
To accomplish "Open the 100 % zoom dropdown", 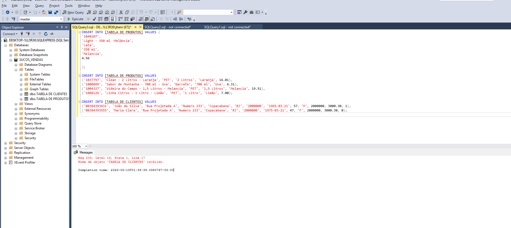I will coord(86,146).
